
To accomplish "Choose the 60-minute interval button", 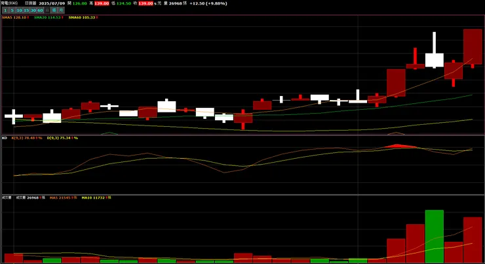I will point(40,10).
